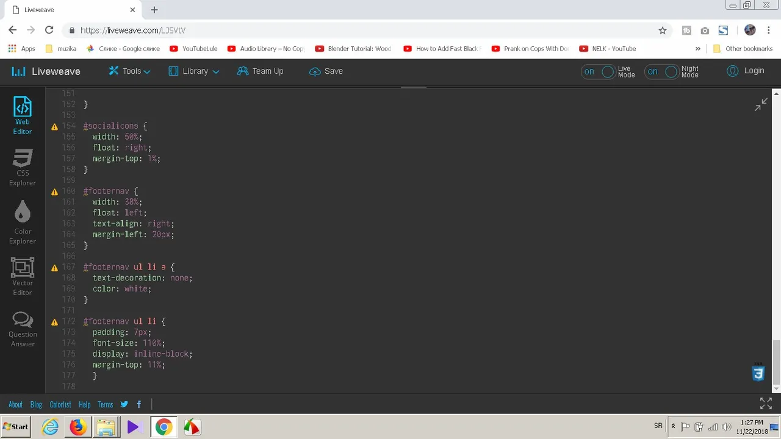Viewport: 781px width, 439px height.
Task: Open the Color Explorer droplet icon
Action: pos(23,222)
